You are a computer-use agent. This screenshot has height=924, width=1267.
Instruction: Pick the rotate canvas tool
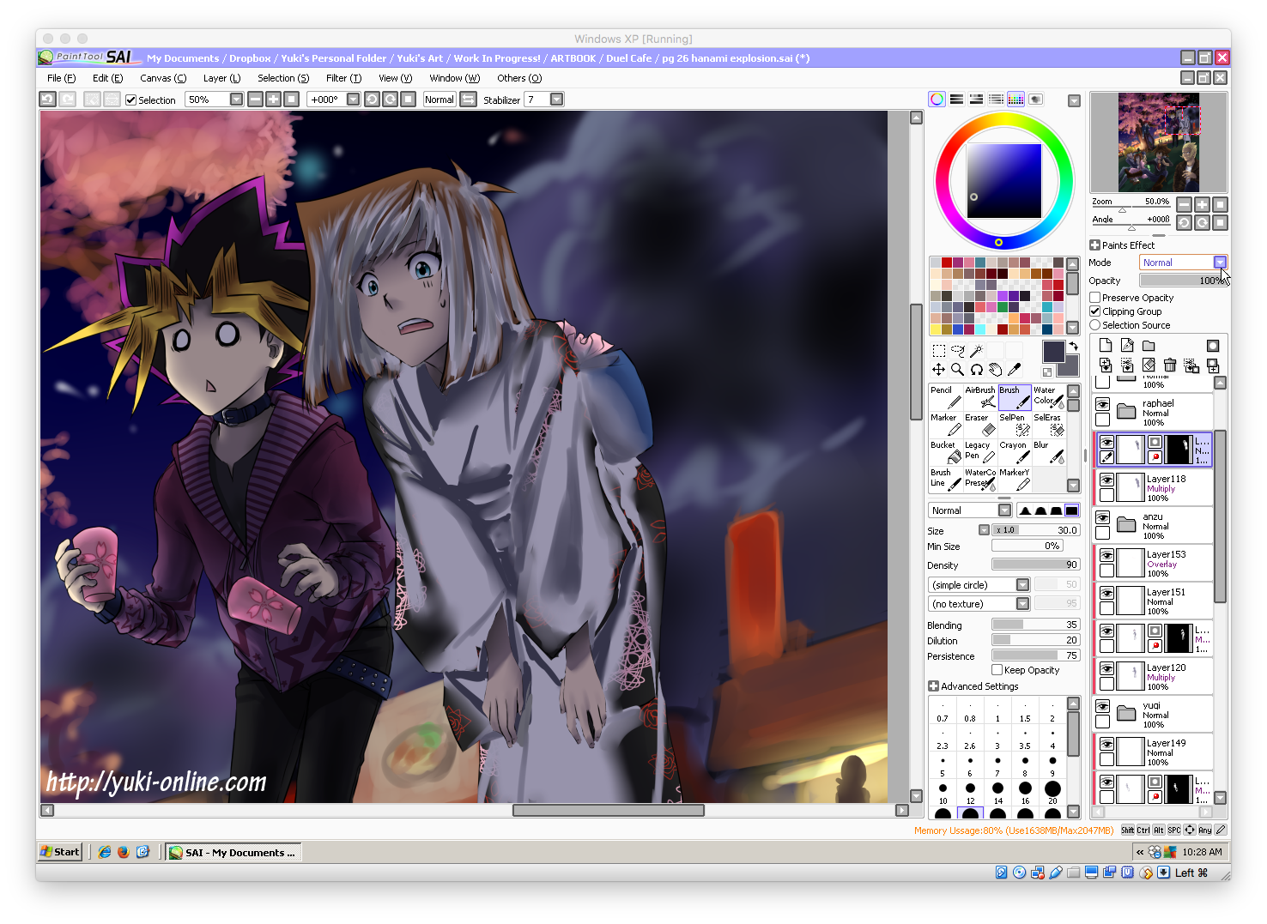pos(976,370)
